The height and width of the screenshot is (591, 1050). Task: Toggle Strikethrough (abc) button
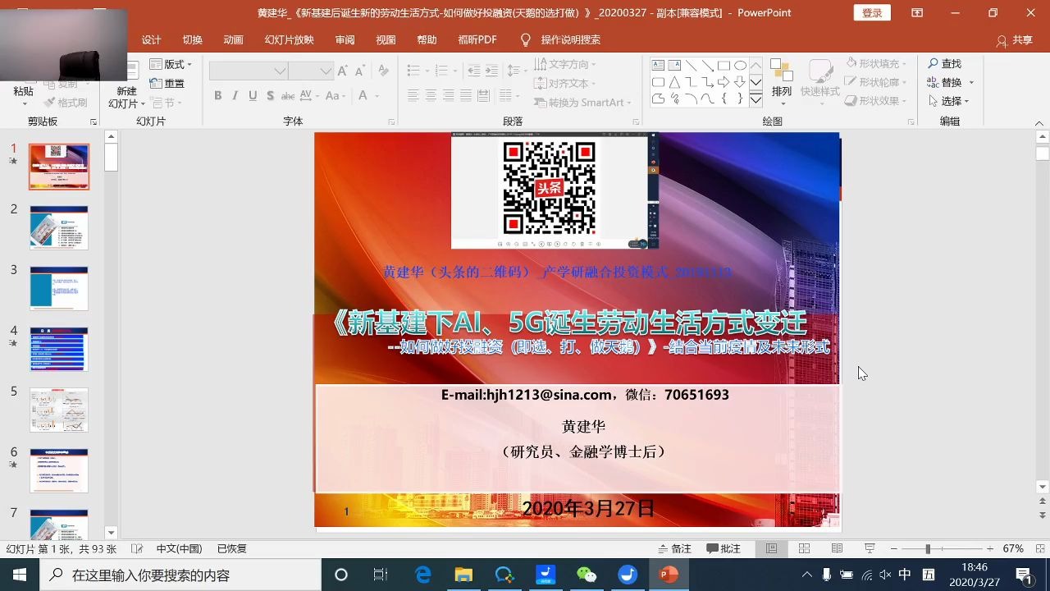pyautogui.click(x=287, y=96)
